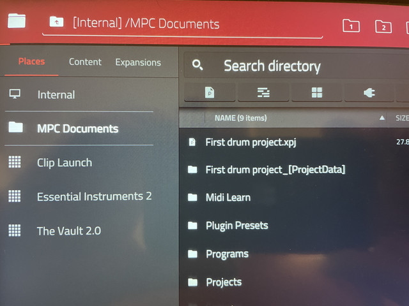Click The Vault 2.0 grid icon
This screenshot has width=409, height=306.
click(15, 230)
